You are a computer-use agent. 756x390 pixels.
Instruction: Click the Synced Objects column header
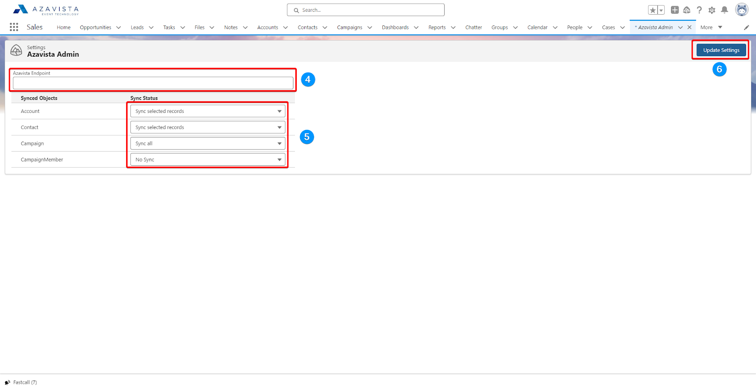point(39,98)
